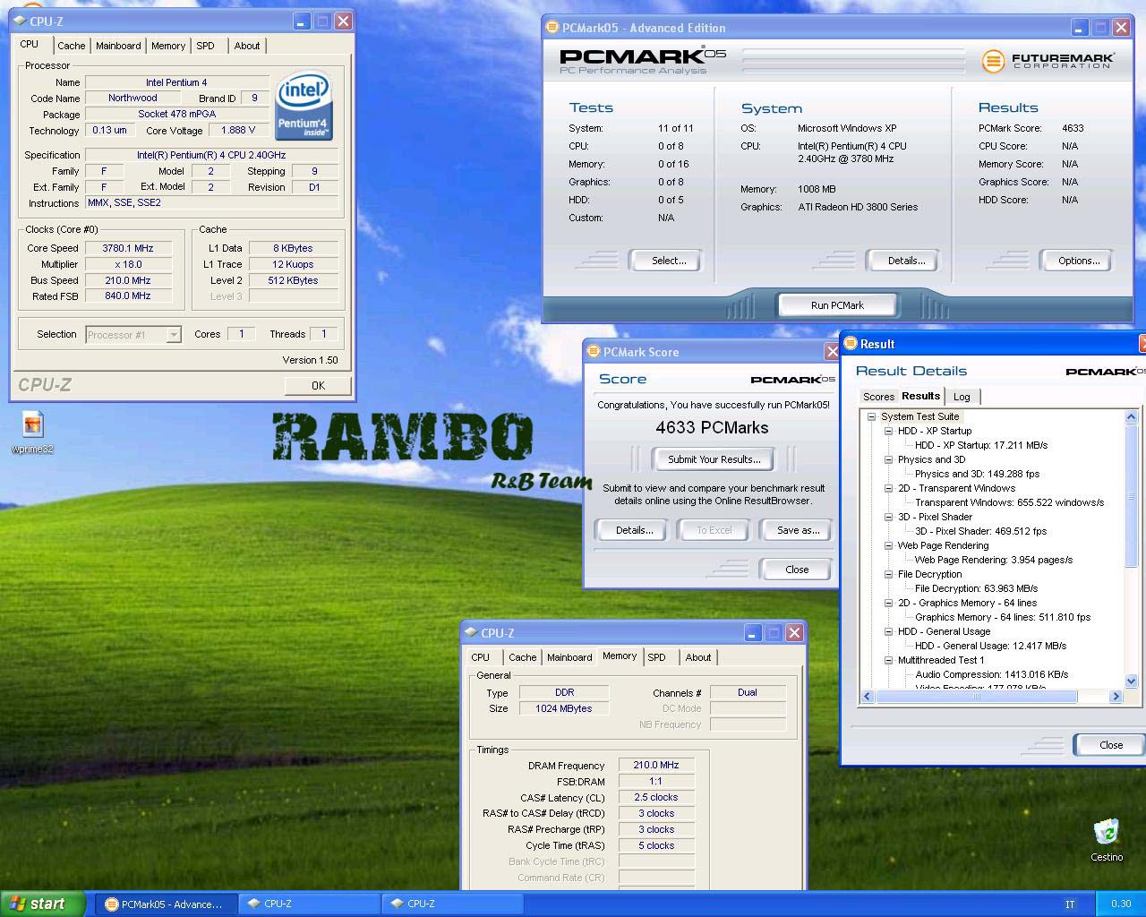Open the Mainboard tab in top CPU-Z window
1146x917 pixels.
118,46
